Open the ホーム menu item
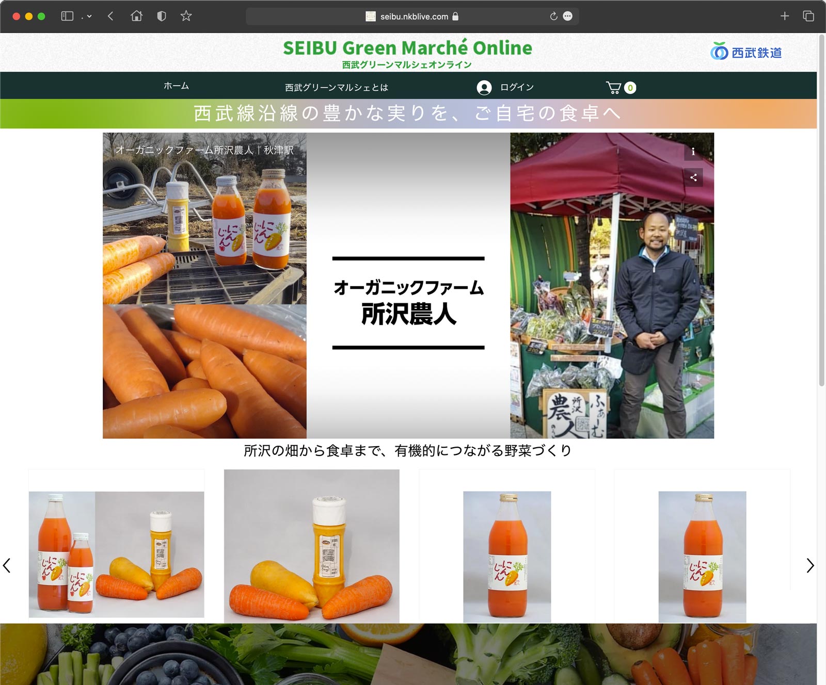This screenshot has width=826, height=685. [x=176, y=86]
